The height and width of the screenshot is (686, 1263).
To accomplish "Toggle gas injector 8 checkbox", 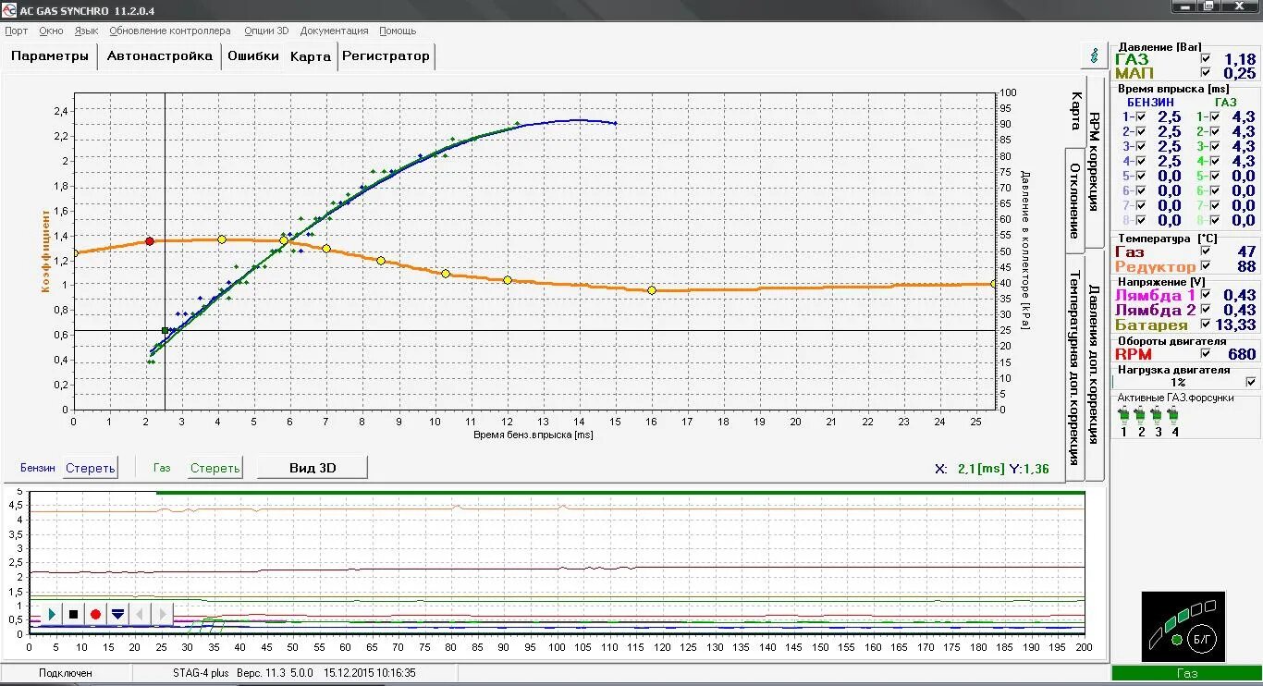I will click(1214, 220).
